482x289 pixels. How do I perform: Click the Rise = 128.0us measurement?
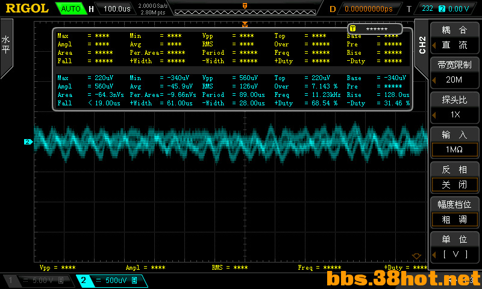point(378,95)
